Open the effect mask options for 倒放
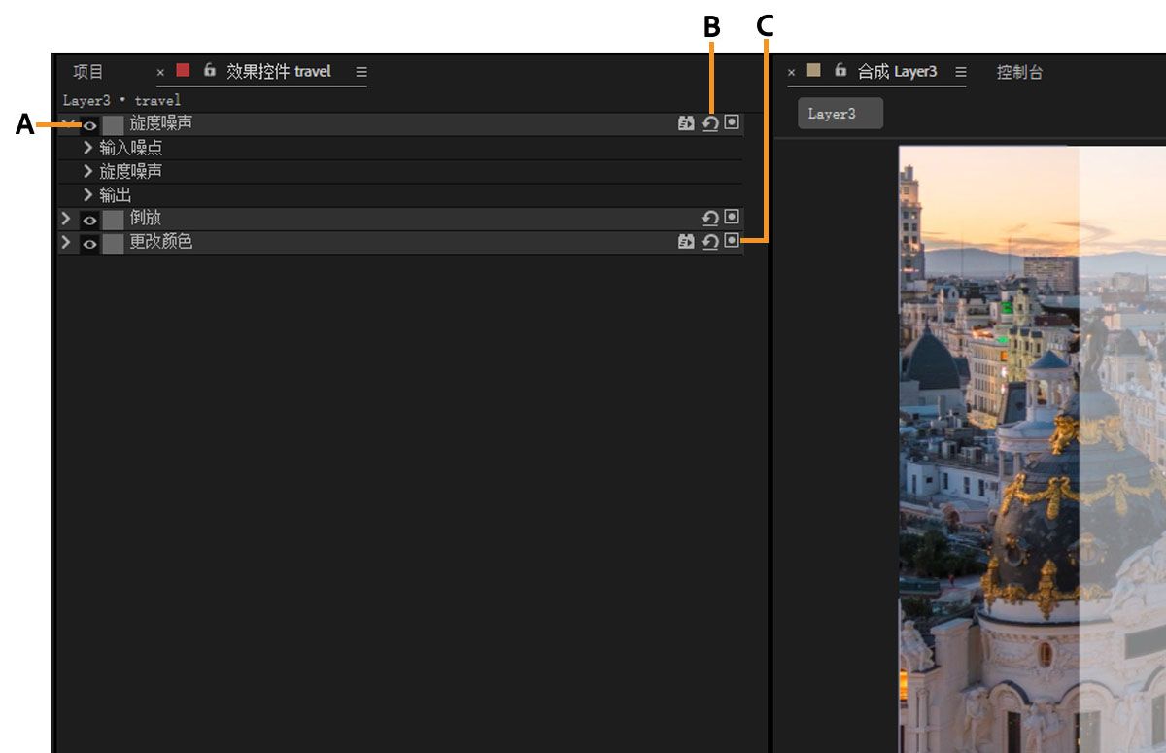 click(x=732, y=217)
